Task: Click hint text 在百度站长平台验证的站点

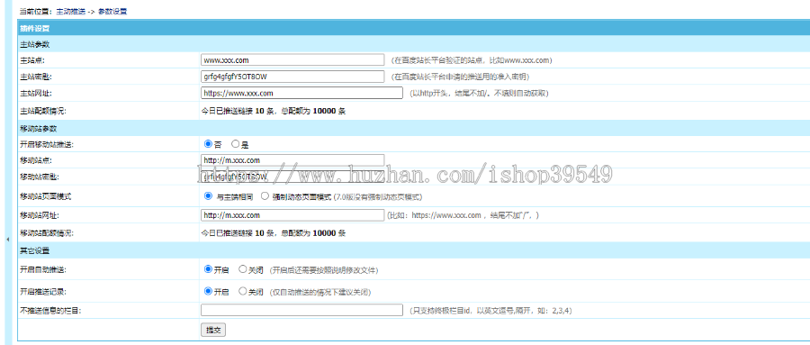Action: pyautogui.click(x=472, y=60)
